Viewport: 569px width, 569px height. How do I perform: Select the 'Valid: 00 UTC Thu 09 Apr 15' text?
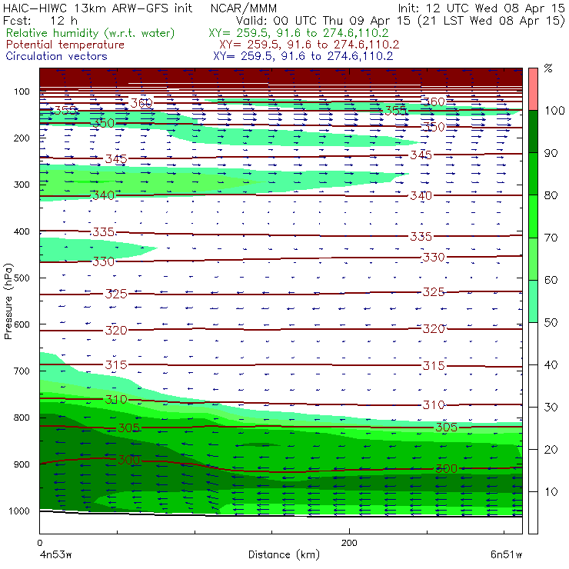coord(323,21)
